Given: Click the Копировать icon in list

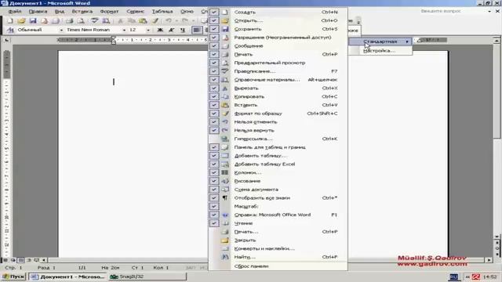Looking at the screenshot, I should [x=225, y=96].
